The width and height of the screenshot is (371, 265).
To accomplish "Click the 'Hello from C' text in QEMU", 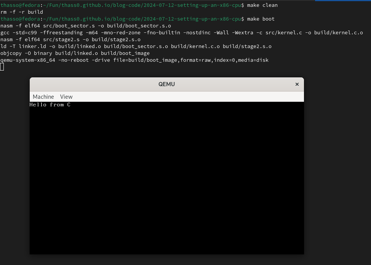I will pyautogui.click(x=50, y=104).
